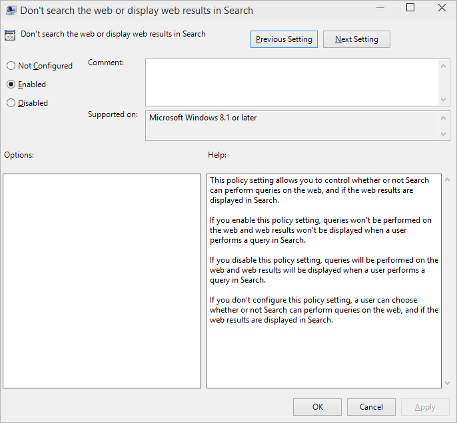Cancel the policy dialog
The height and width of the screenshot is (423, 457).
371,407
